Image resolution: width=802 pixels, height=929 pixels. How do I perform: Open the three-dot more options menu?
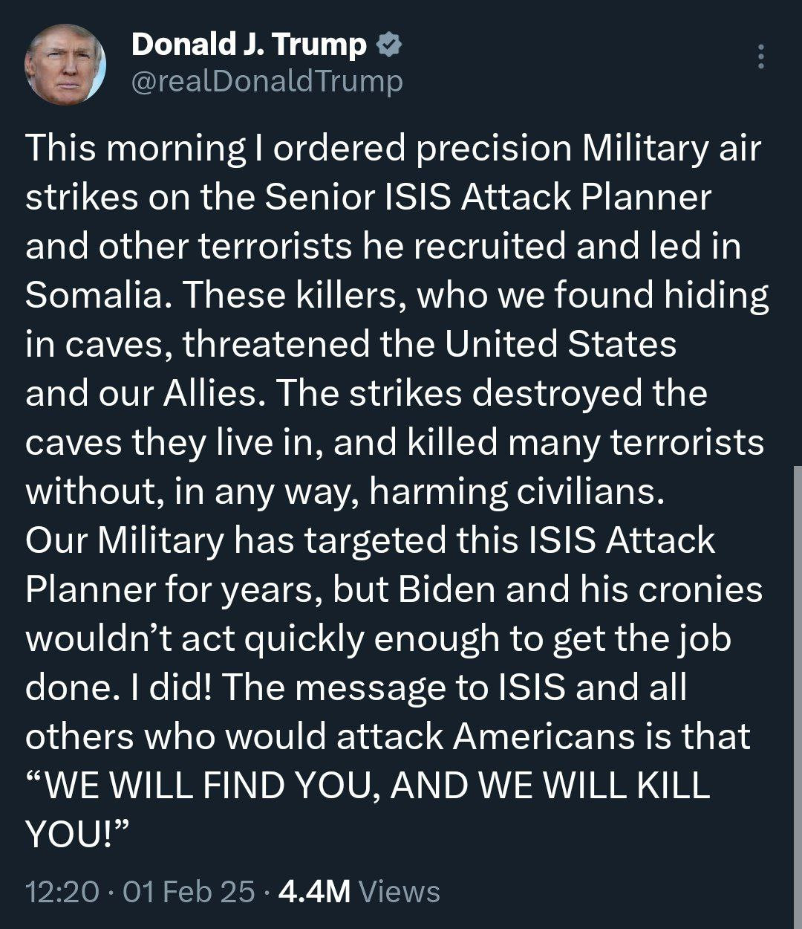point(760,56)
